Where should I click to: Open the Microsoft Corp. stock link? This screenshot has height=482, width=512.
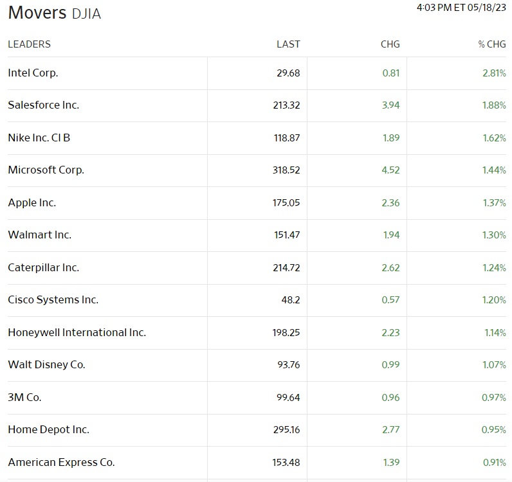pyautogui.click(x=46, y=170)
